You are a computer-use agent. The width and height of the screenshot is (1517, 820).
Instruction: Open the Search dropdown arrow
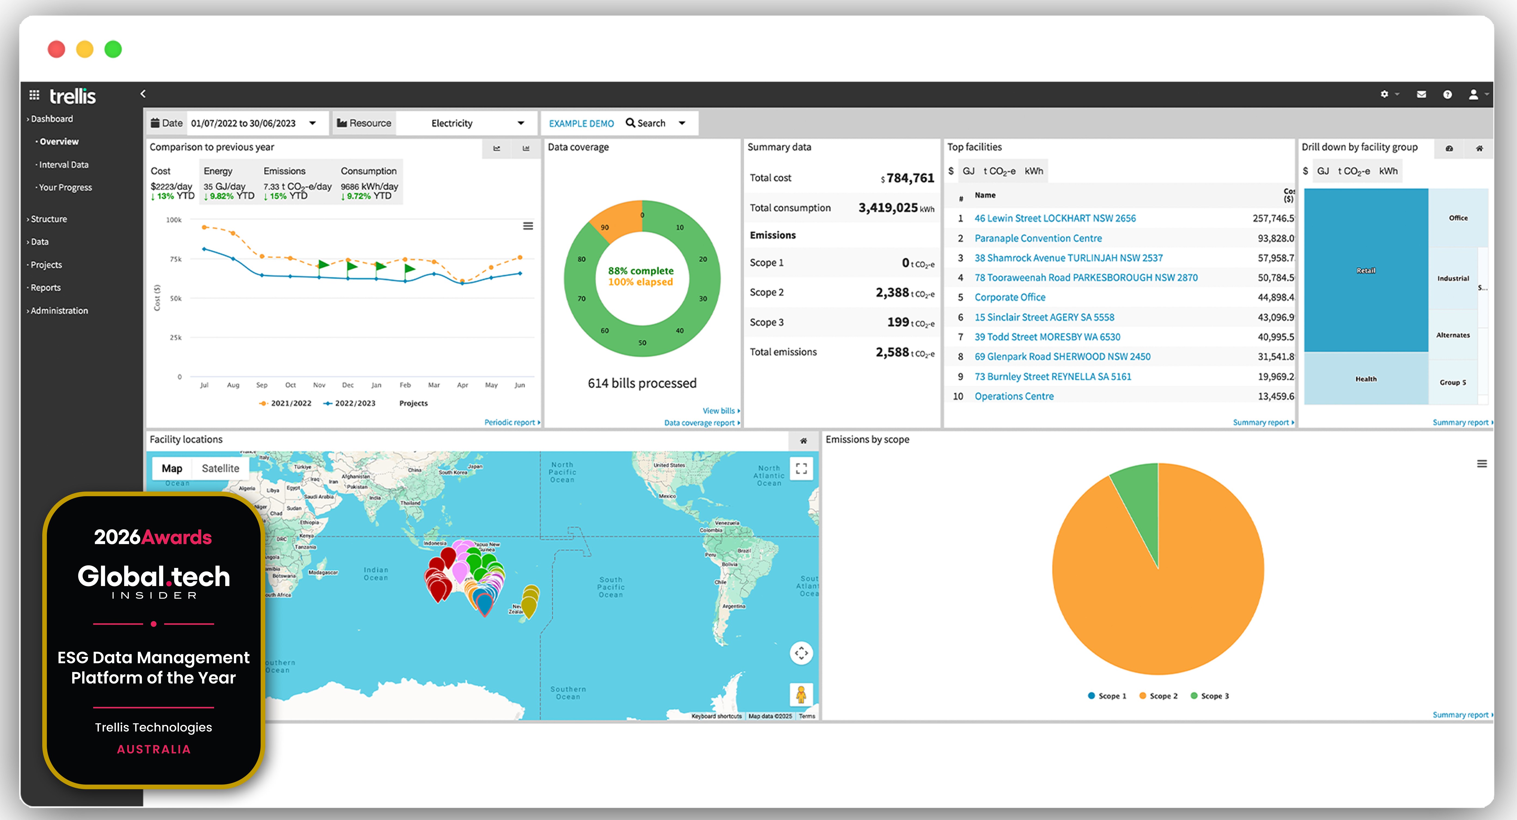coord(682,123)
